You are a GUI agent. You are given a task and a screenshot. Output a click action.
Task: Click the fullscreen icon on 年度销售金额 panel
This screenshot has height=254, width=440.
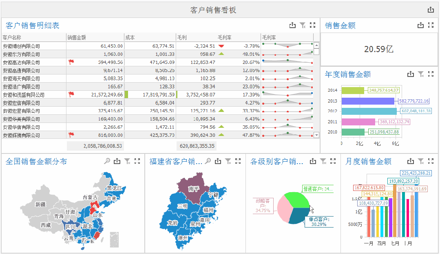point(431,74)
